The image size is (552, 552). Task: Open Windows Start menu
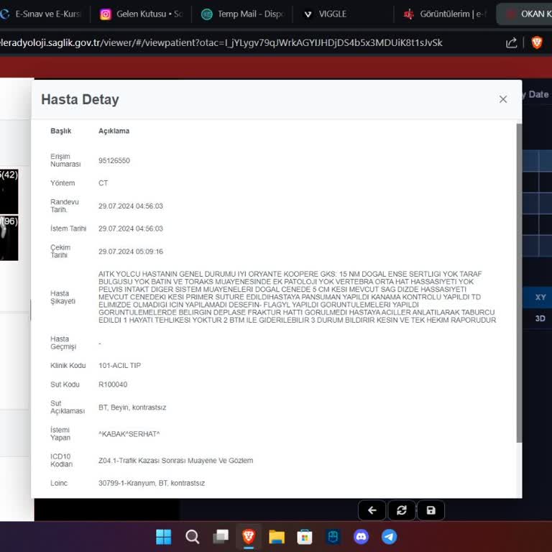pyautogui.click(x=164, y=536)
